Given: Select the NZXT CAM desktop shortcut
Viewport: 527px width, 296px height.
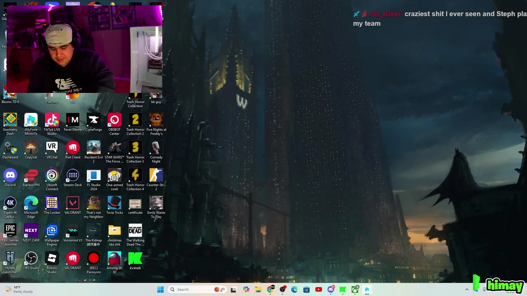Looking at the screenshot, I should point(31,233).
